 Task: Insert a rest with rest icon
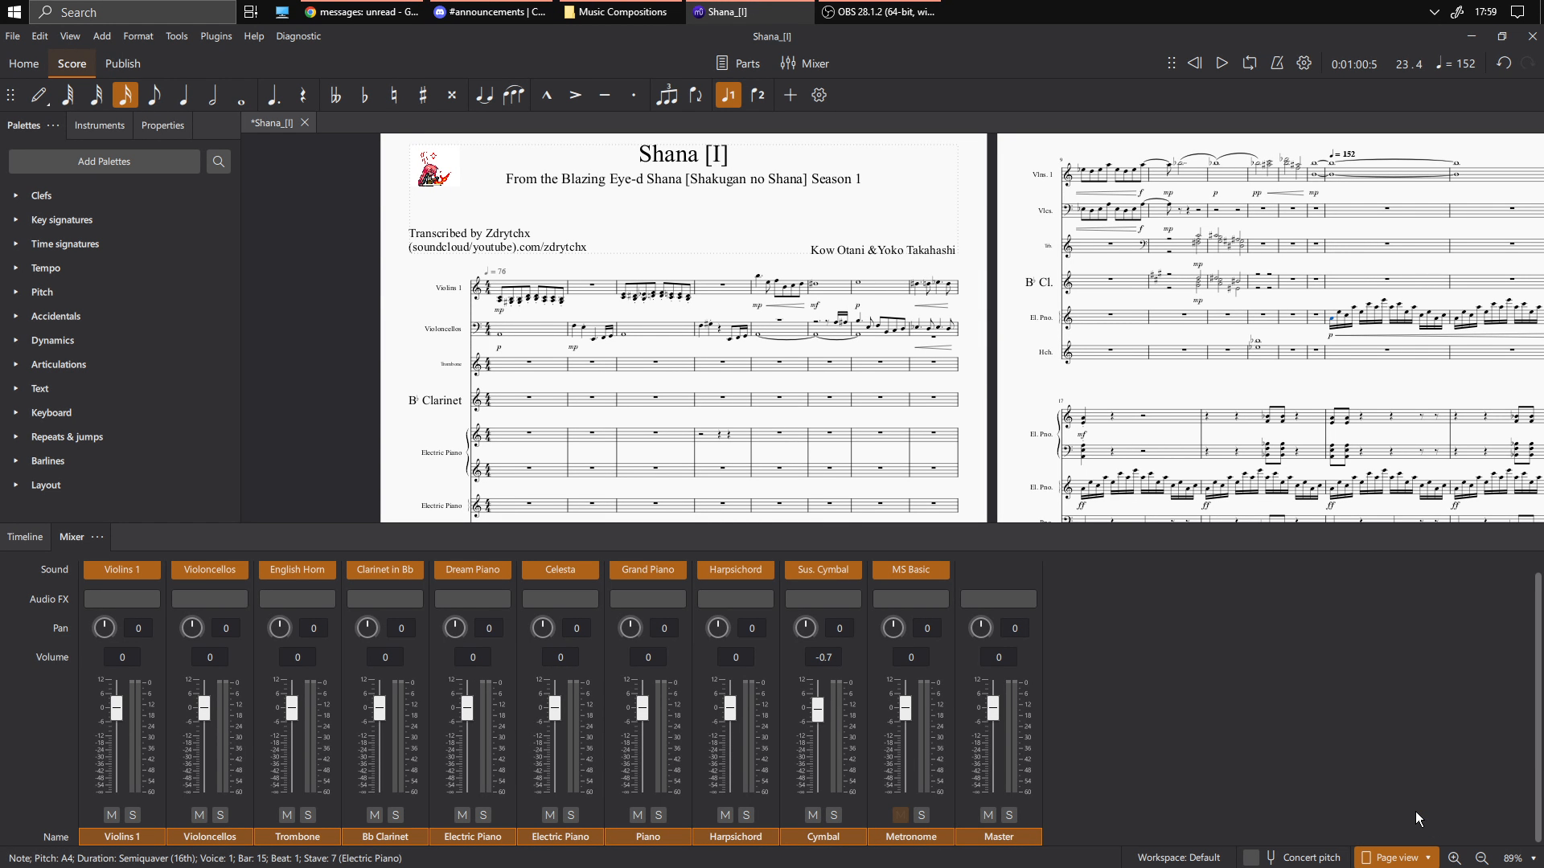[303, 96]
